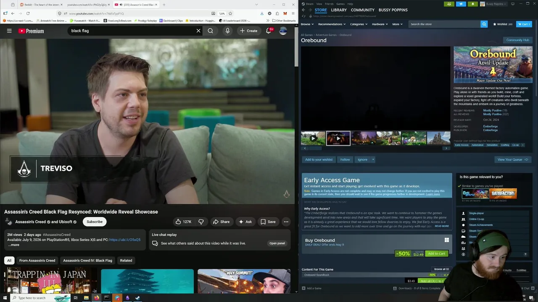Share the YouTube video
The height and width of the screenshot is (302, 538).
tap(221, 221)
